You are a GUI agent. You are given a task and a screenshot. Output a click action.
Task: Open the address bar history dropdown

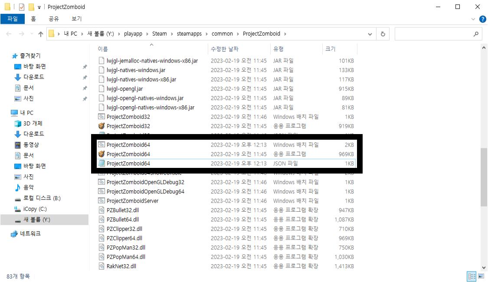[x=370, y=34]
